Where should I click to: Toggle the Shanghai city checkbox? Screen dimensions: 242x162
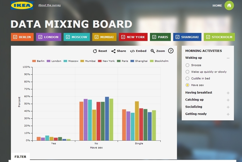[x=177, y=37]
